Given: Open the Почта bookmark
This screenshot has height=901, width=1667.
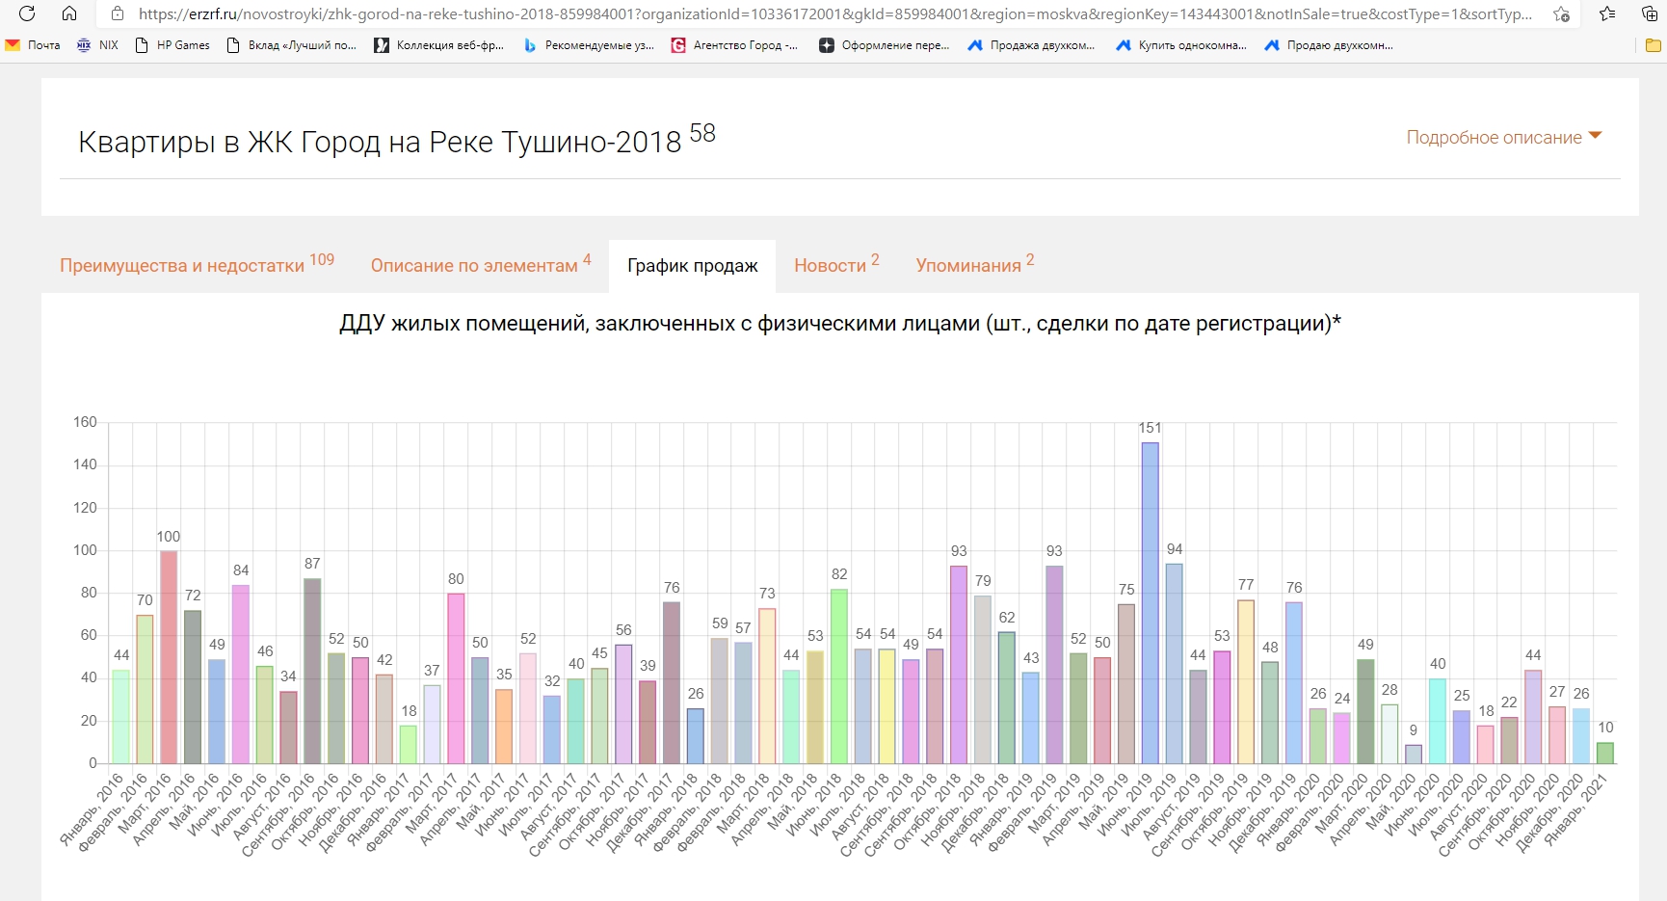Looking at the screenshot, I should (33, 45).
